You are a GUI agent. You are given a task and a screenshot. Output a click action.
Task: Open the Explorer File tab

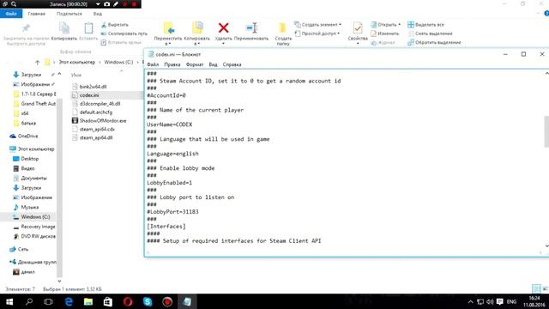[11, 14]
